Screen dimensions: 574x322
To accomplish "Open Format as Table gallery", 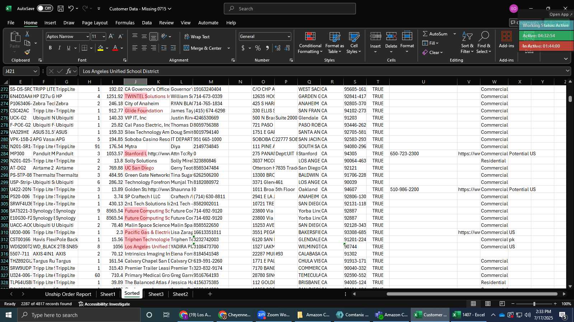I will (334, 43).
